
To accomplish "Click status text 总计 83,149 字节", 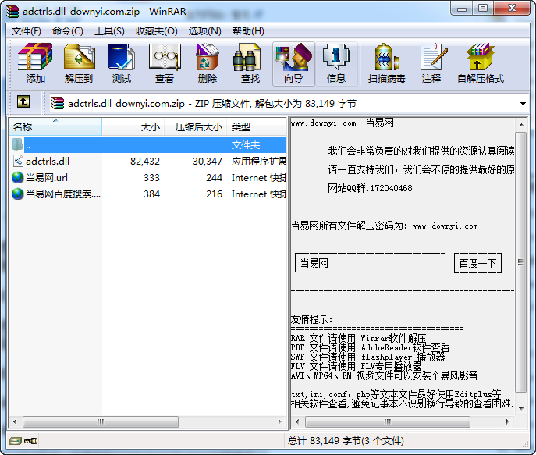I will tap(346, 441).
